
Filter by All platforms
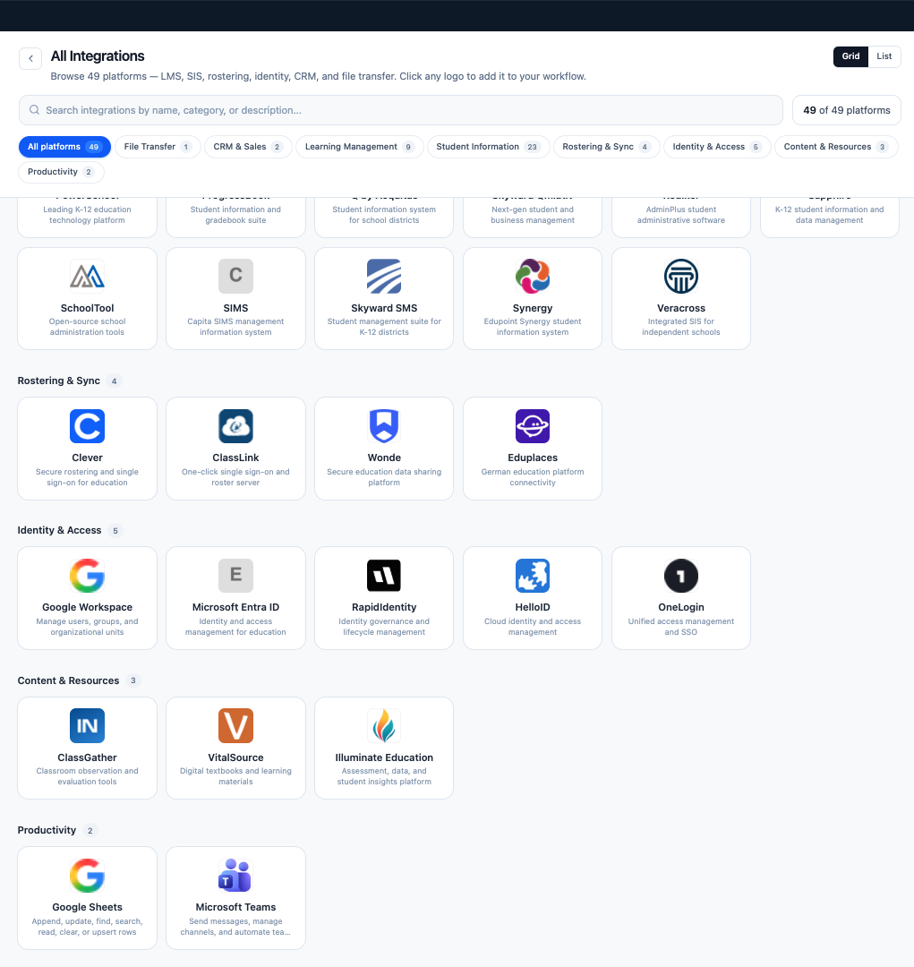tap(64, 147)
